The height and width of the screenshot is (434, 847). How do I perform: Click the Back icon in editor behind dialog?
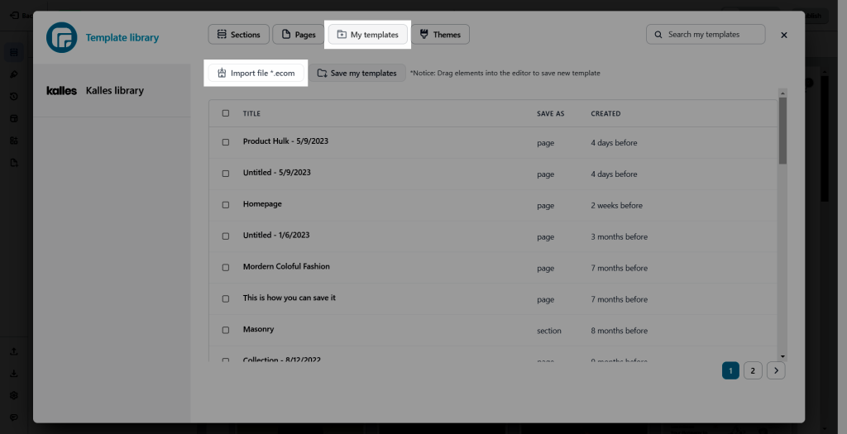15,16
